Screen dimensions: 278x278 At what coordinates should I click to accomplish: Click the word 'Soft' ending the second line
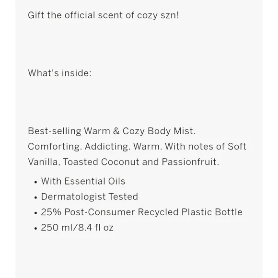[x=237, y=147]
